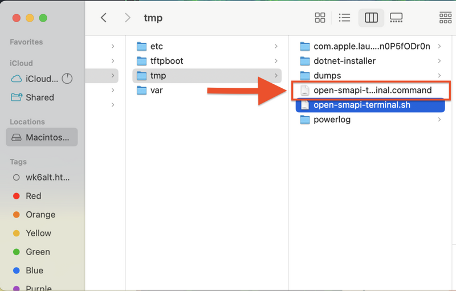The width and height of the screenshot is (456, 291).
Task: Click the wk6alt.ht tag circle
Action: coord(17,178)
